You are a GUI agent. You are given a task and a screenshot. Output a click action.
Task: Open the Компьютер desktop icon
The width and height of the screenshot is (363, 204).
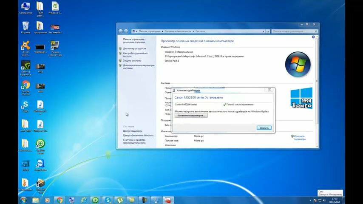(x=26, y=8)
